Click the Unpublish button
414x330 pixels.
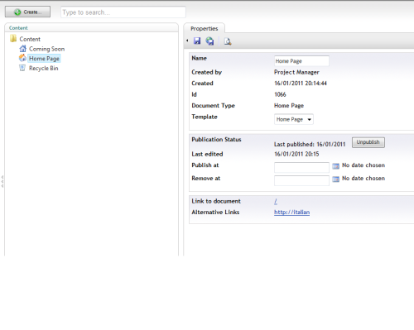[x=368, y=142]
